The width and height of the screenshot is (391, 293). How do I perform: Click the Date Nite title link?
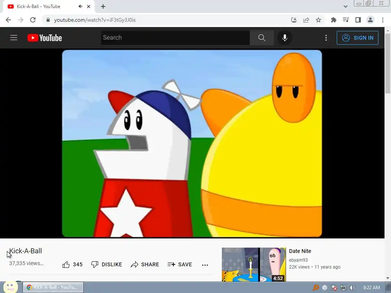click(x=300, y=251)
